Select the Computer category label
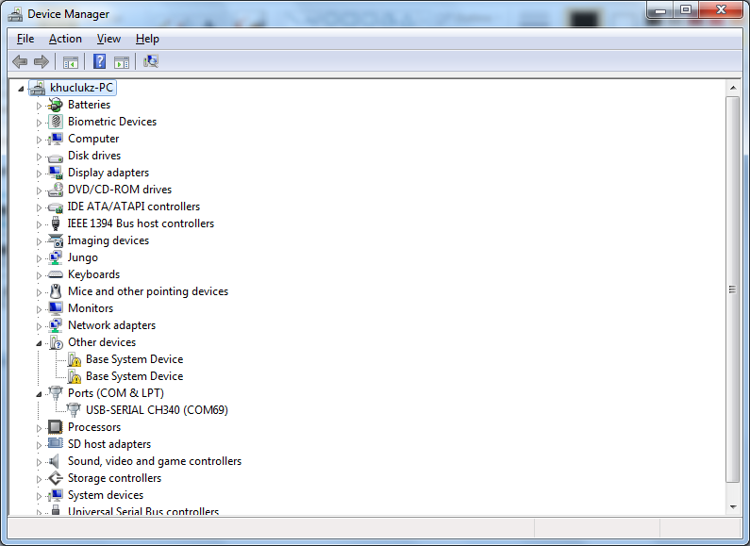Image resolution: width=750 pixels, height=546 pixels. tap(93, 139)
